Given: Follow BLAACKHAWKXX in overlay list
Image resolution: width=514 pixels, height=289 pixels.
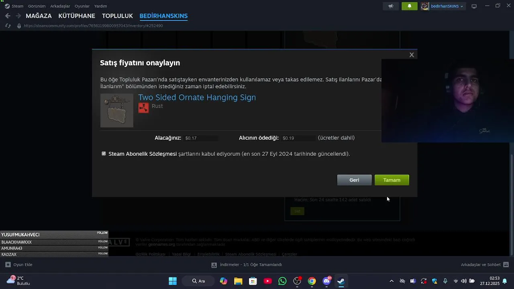Looking at the screenshot, I should click(x=103, y=242).
